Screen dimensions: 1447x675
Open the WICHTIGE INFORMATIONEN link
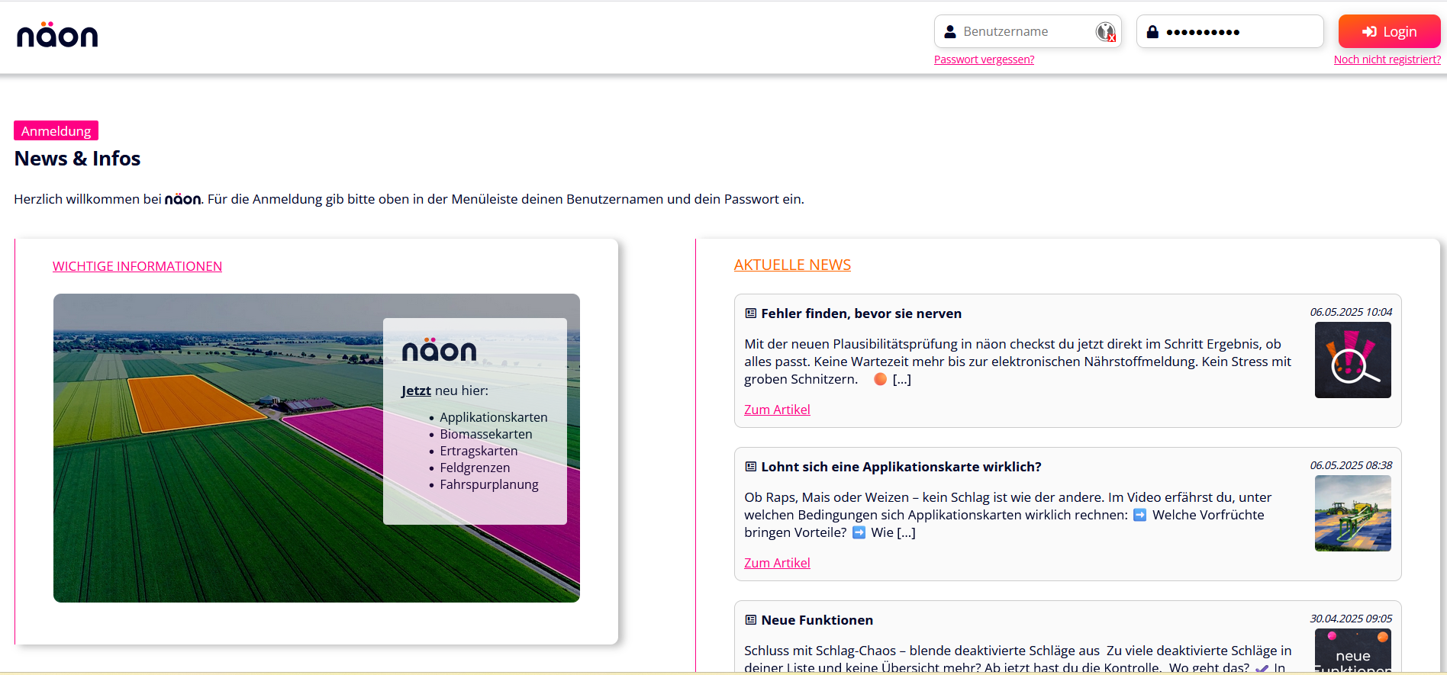[x=137, y=266]
